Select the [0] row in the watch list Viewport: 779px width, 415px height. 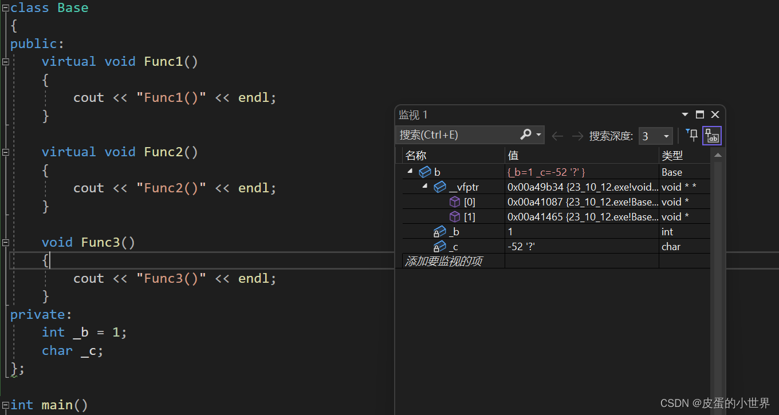pyautogui.click(x=556, y=201)
